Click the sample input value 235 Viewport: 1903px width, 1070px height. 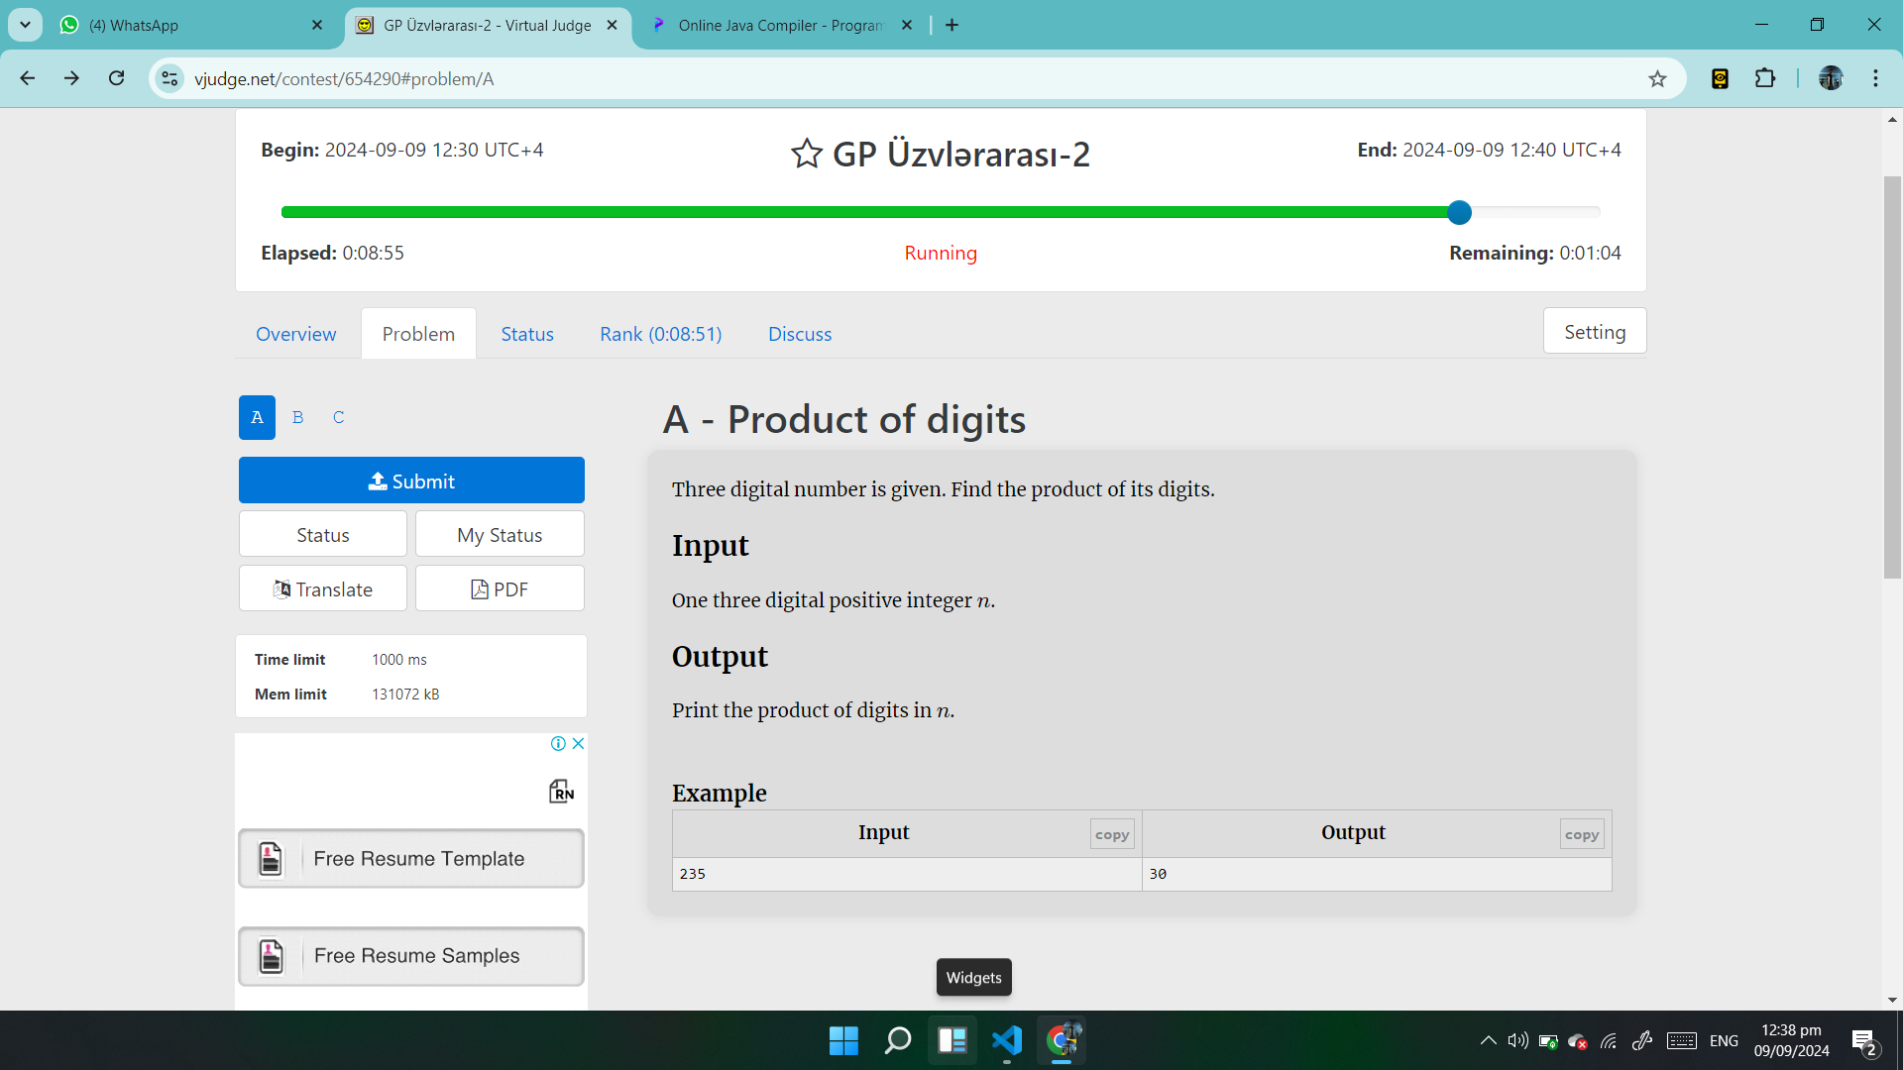pos(693,874)
